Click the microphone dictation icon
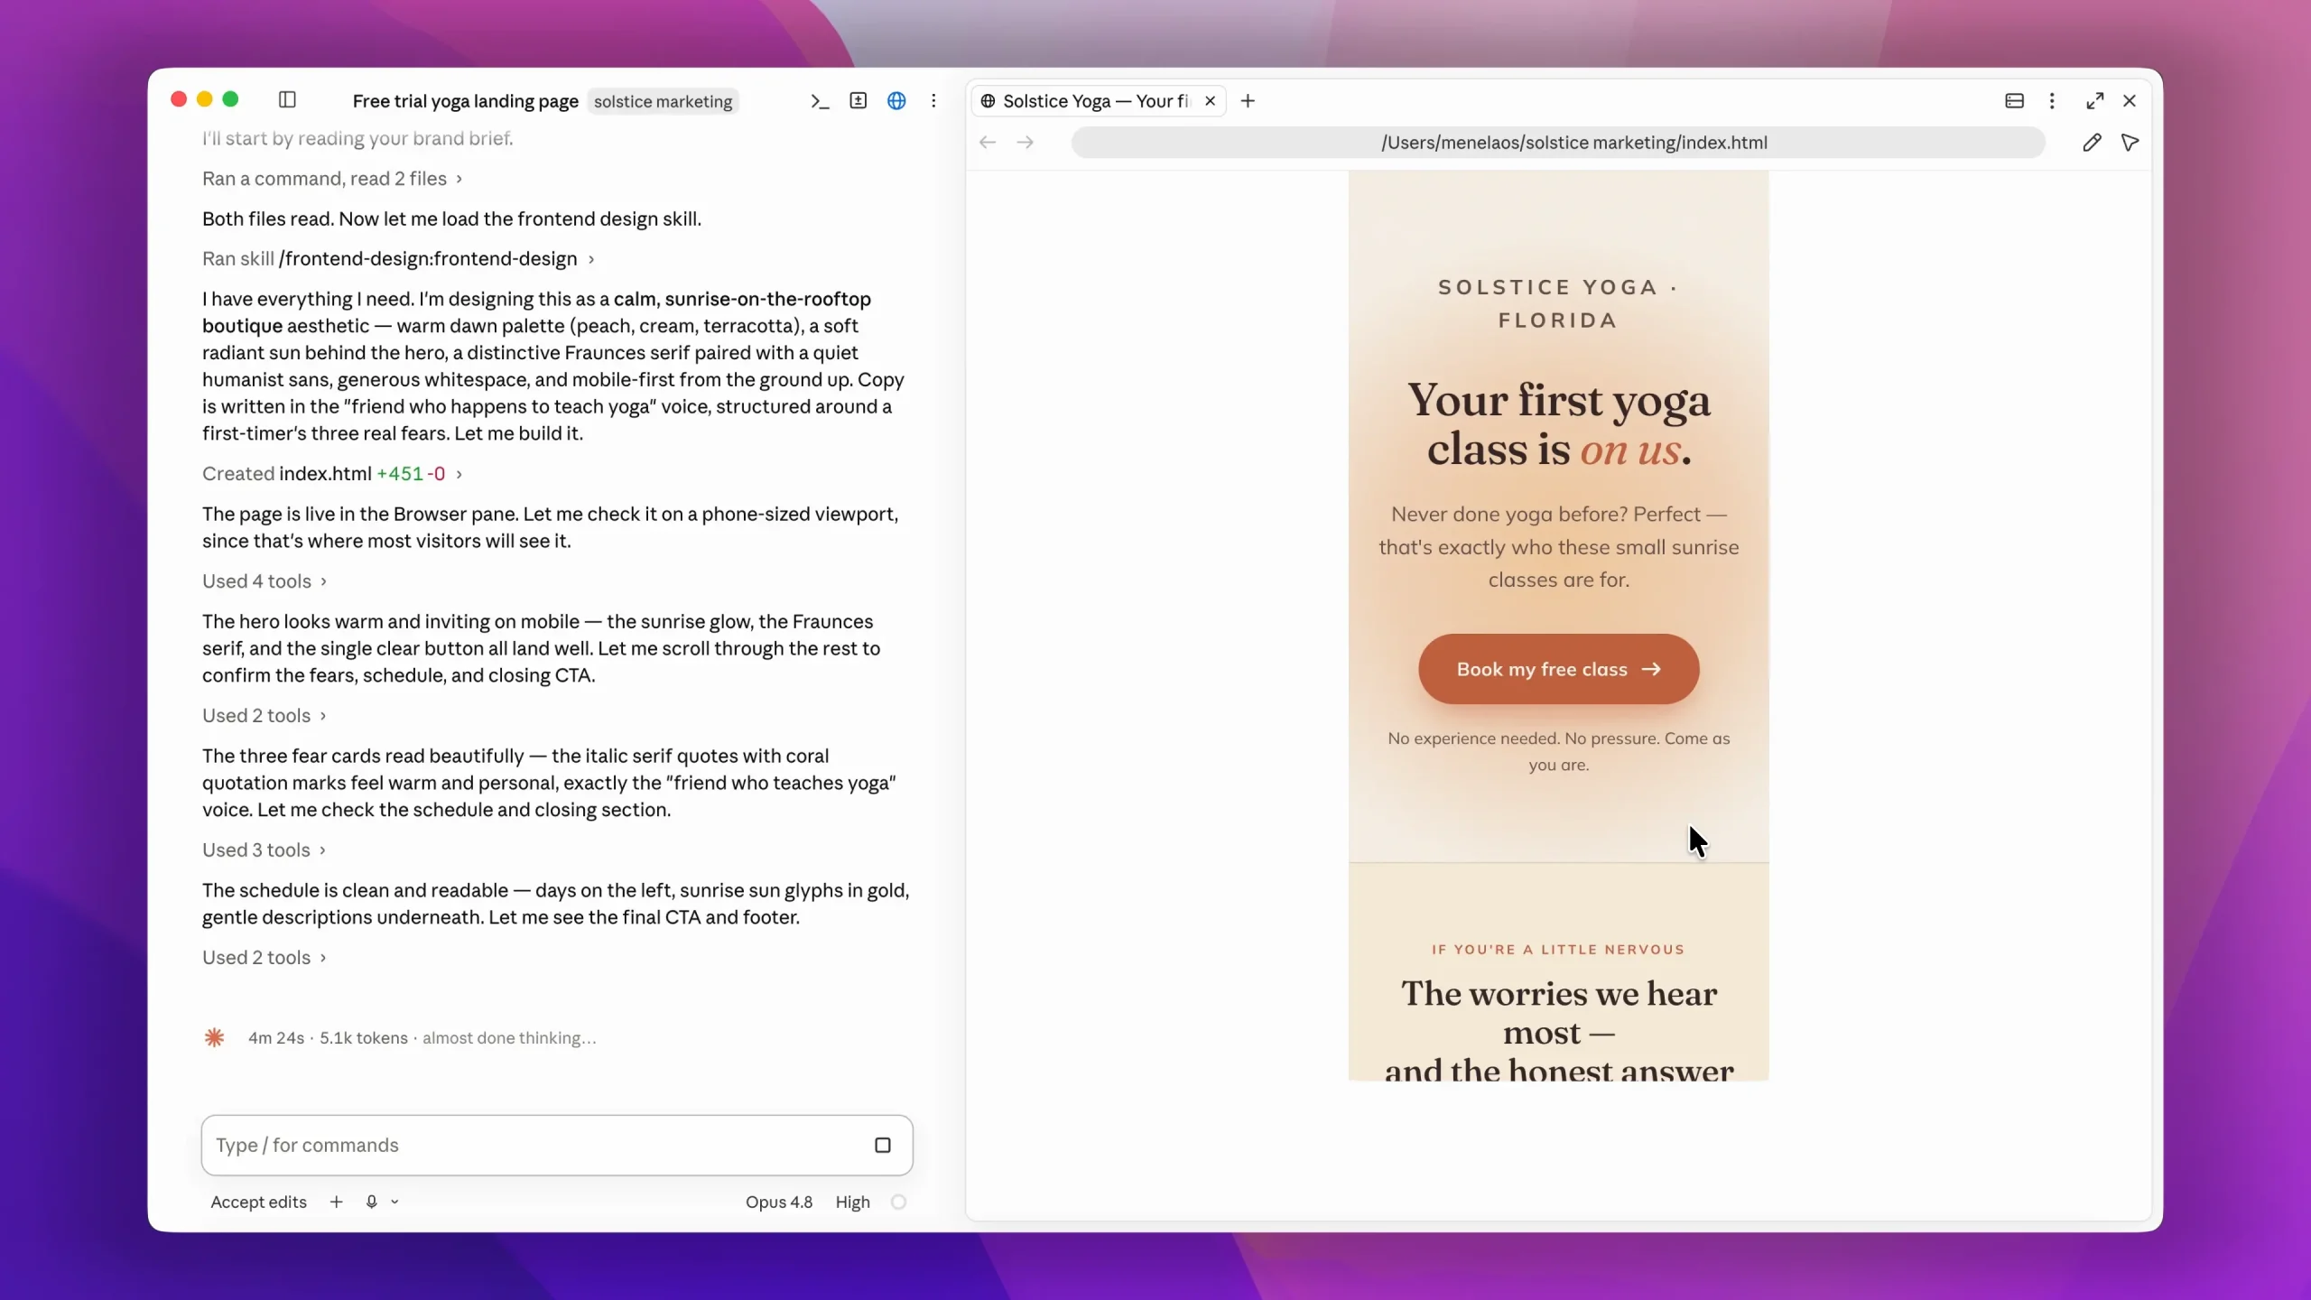This screenshot has width=2311, height=1300. pos(371,1202)
